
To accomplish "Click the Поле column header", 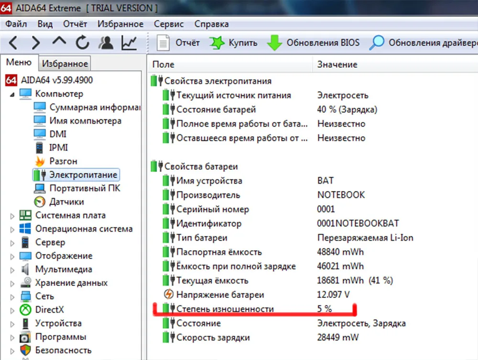I will coord(230,64).
